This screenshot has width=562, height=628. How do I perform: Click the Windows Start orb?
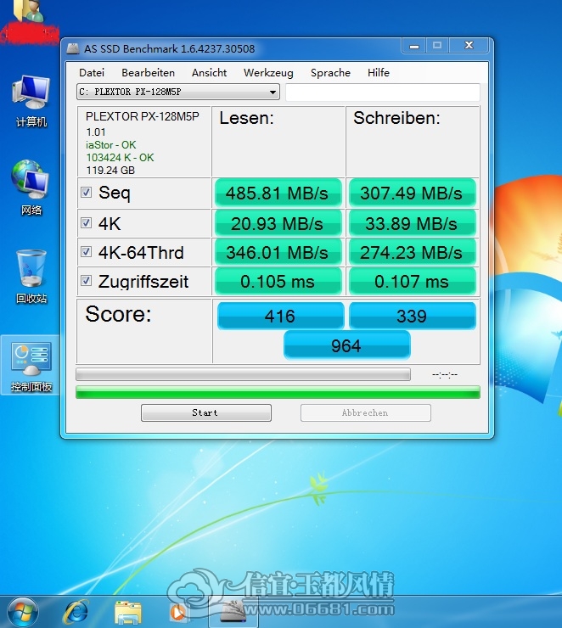[x=22, y=612]
